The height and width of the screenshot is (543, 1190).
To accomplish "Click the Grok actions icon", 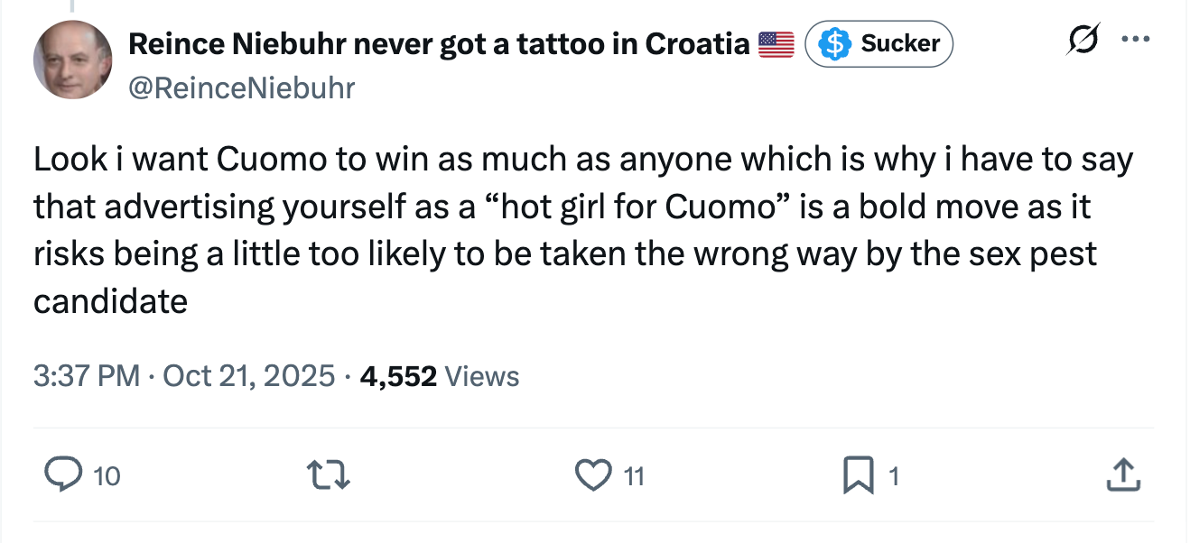I will tap(1086, 38).
